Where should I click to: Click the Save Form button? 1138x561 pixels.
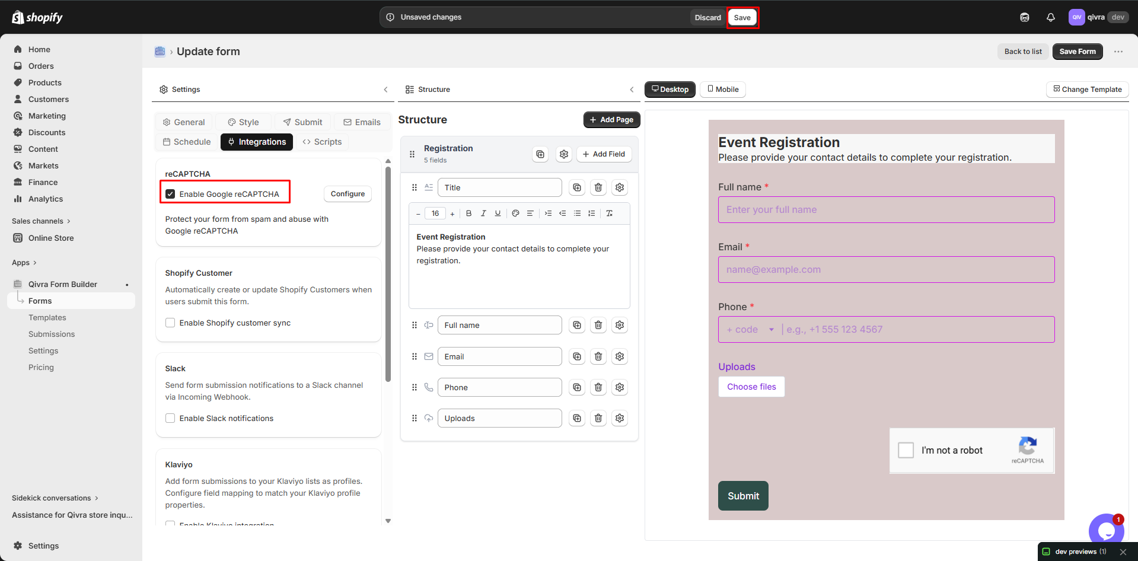[x=1078, y=52]
